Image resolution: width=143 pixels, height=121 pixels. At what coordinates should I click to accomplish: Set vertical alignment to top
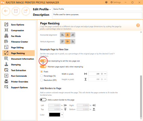click(62, 41)
